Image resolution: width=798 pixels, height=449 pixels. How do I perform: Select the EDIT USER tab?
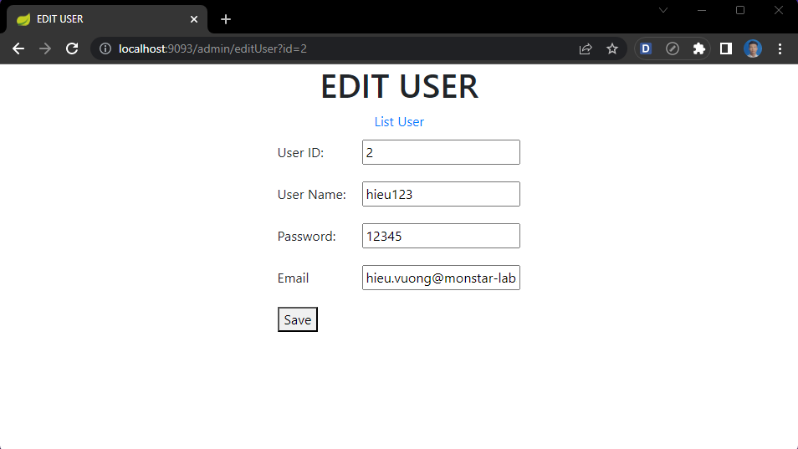[107, 19]
